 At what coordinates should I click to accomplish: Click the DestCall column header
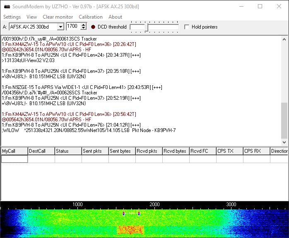(41, 151)
